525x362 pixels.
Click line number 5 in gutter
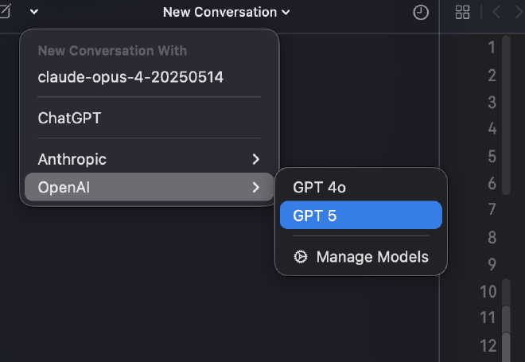(492, 157)
